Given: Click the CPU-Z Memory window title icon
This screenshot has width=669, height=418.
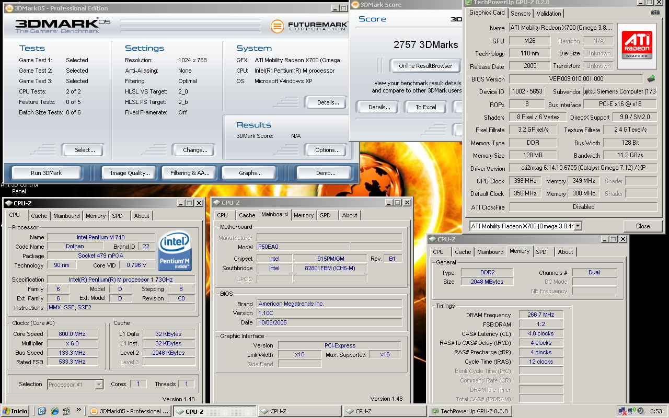Looking at the screenshot, I should pyautogui.click(x=433, y=239).
